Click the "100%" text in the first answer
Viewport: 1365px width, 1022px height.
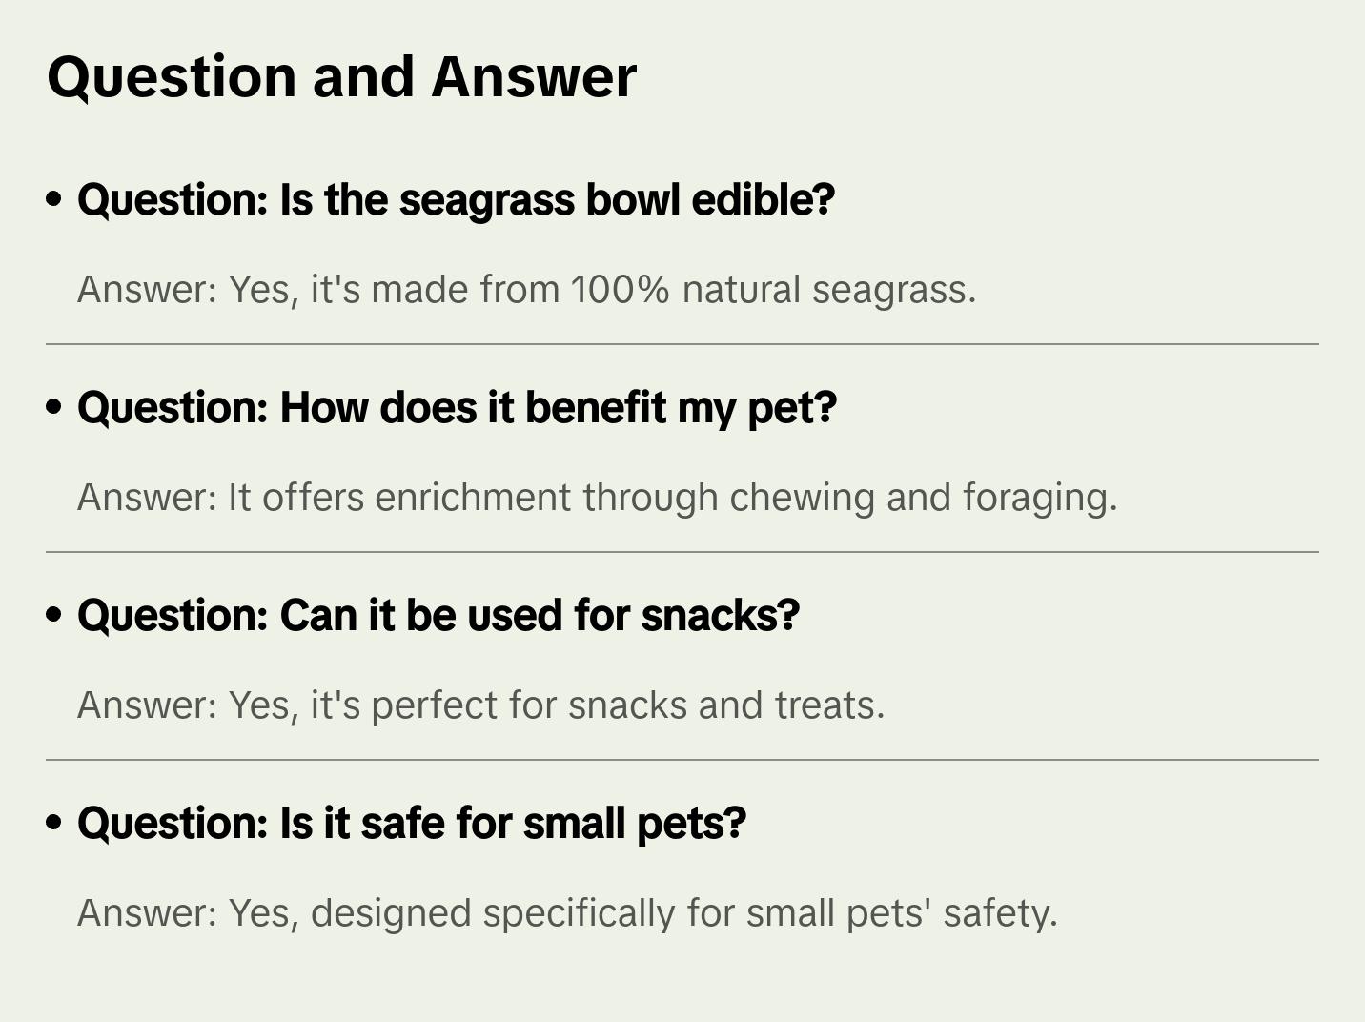620,290
